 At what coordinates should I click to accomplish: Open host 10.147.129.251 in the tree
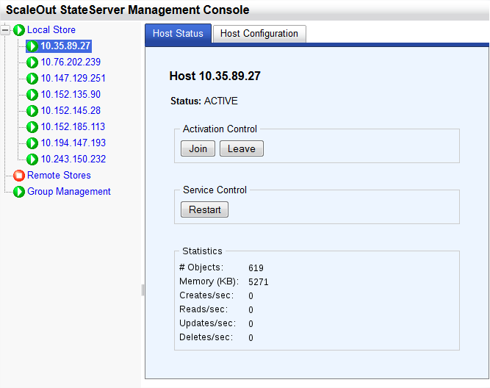[73, 78]
